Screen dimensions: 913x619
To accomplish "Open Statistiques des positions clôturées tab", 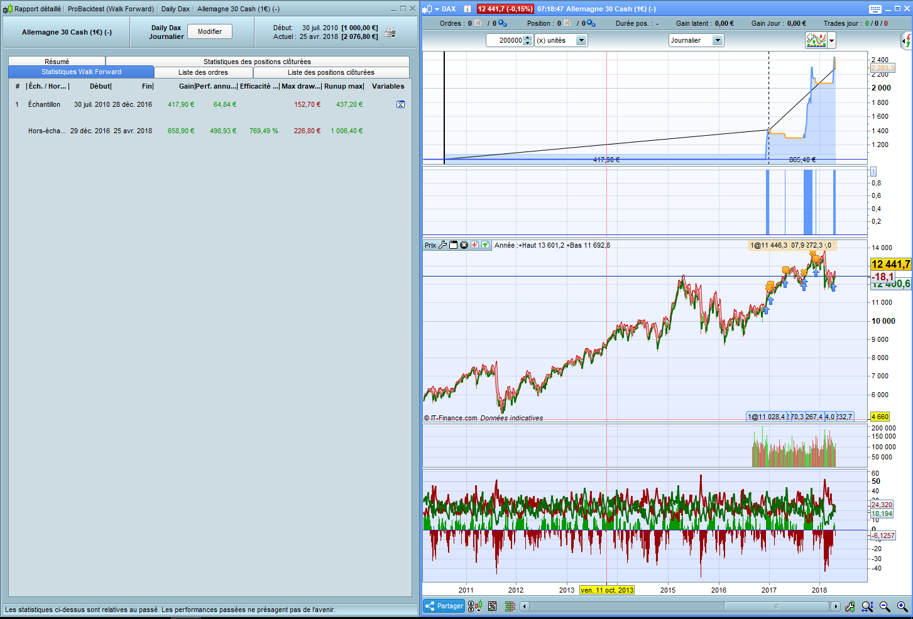I will tap(257, 62).
